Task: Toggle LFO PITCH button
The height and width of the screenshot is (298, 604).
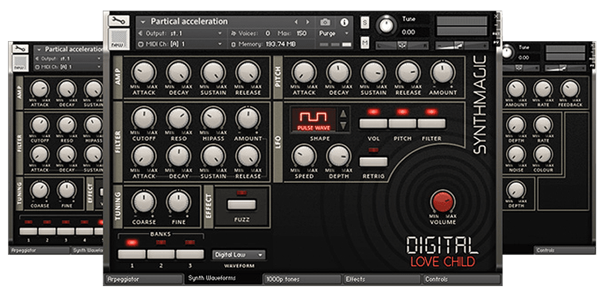Action: 402,123
